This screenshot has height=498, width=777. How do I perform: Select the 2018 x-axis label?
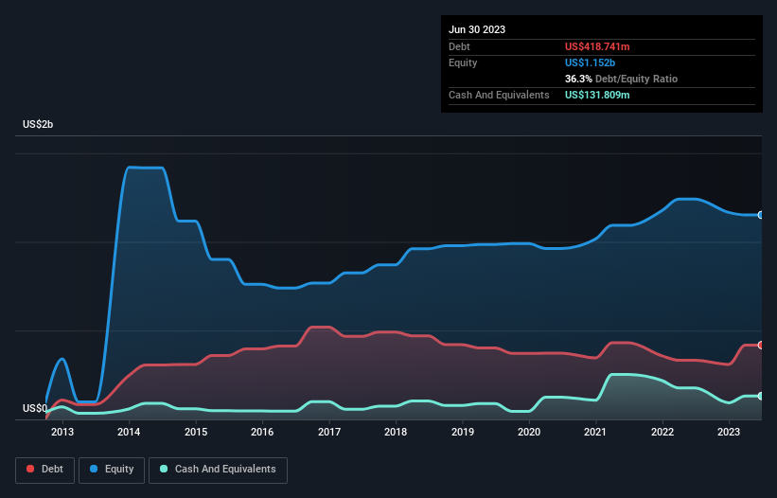click(x=396, y=432)
